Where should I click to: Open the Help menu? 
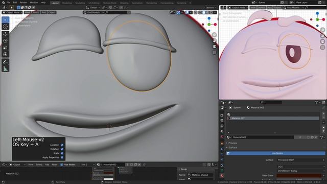(43, 3)
